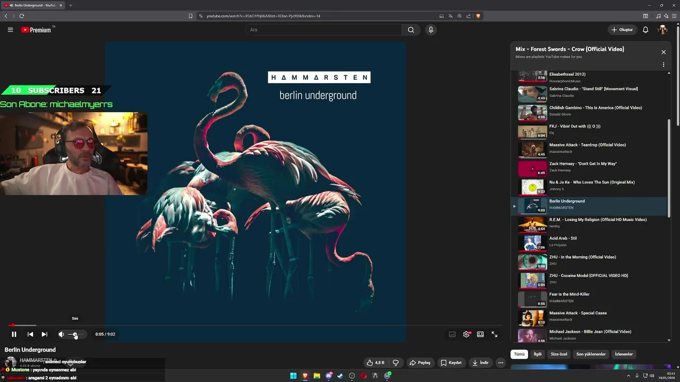Open the Mix playlist three-dot menu
Image resolution: width=680 pixels, height=382 pixels.
tap(664, 65)
